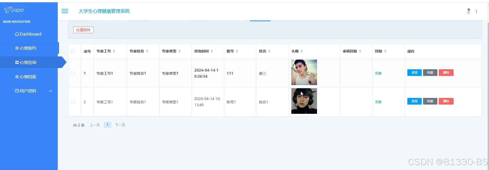Screen dimensions: 489x170
Task: Sort by 审核回复 column arrows
Action: click(x=360, y=51)
